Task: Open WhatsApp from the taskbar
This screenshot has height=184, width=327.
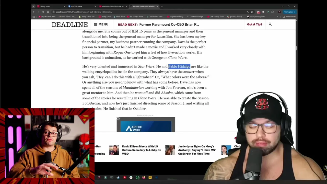Action: point(137,177)
